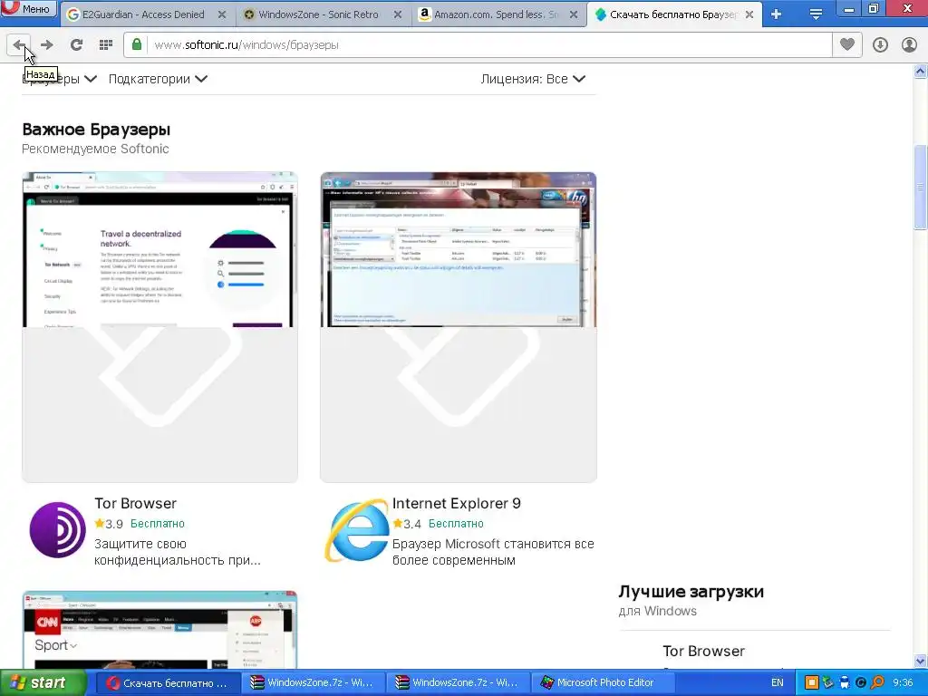Open the Windows start button
This screenshot has width=928, height=696.
43,683
